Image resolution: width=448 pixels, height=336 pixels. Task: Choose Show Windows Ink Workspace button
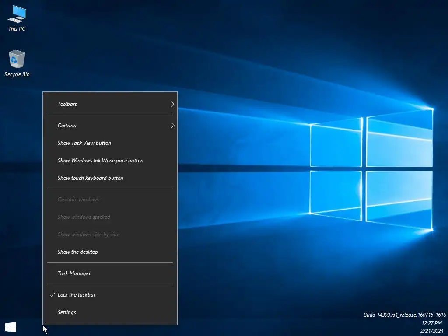coord(110,161)
